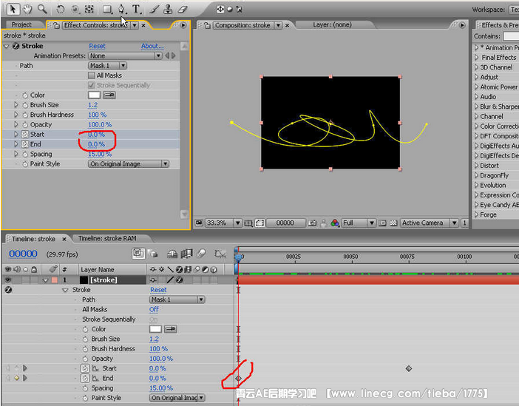Click the Take Snapshot camera icon
Screen dimensions: 519x406
pos(312,223)
